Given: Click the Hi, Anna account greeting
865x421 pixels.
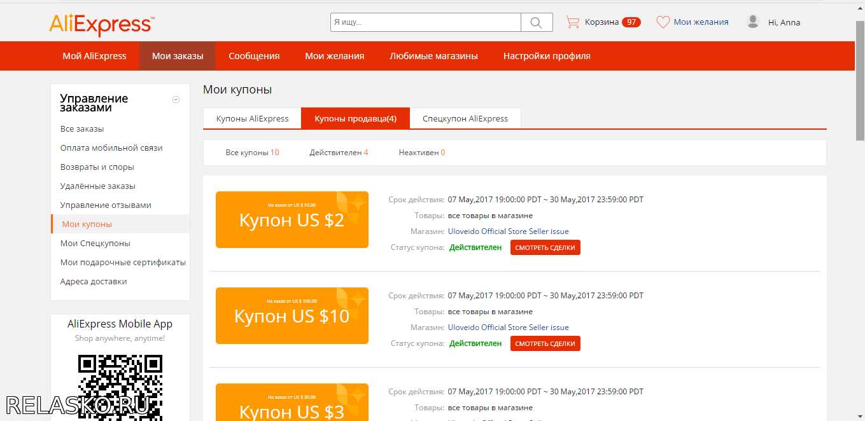Looking at the screenshot, I should point(784,23).
